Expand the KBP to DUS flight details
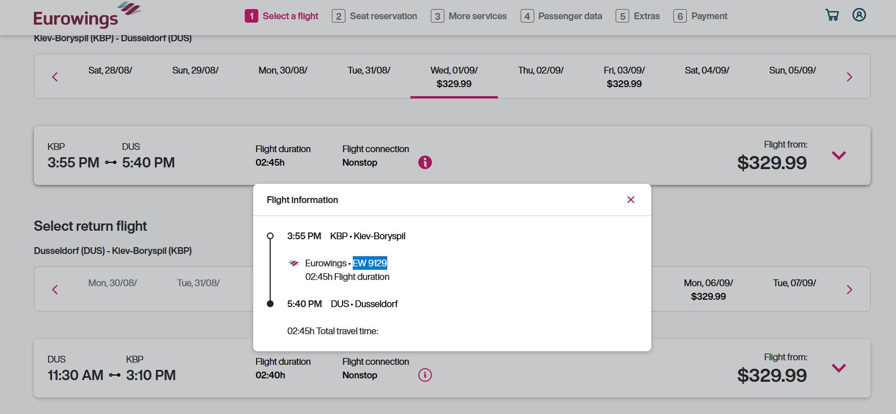This screenshot has width=896, height=414. tap(838, 156)
